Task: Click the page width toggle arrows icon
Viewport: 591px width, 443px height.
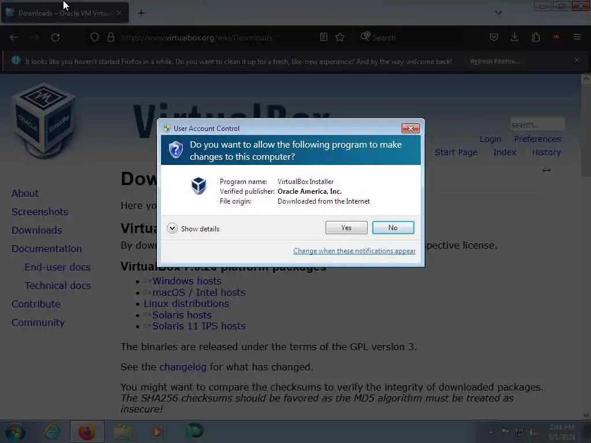Action: point(546,170)
